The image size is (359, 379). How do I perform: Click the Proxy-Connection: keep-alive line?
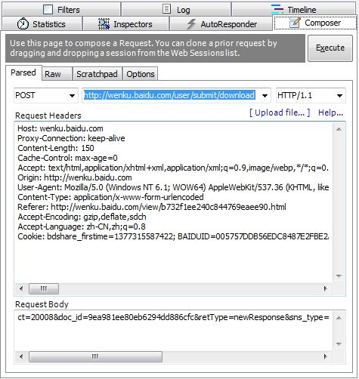point(71,138)
